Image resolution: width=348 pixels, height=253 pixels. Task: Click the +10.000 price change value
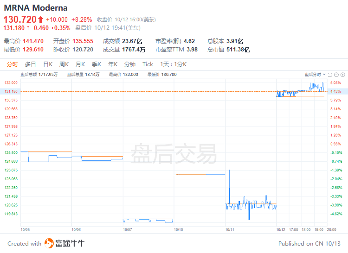point(57,20)
